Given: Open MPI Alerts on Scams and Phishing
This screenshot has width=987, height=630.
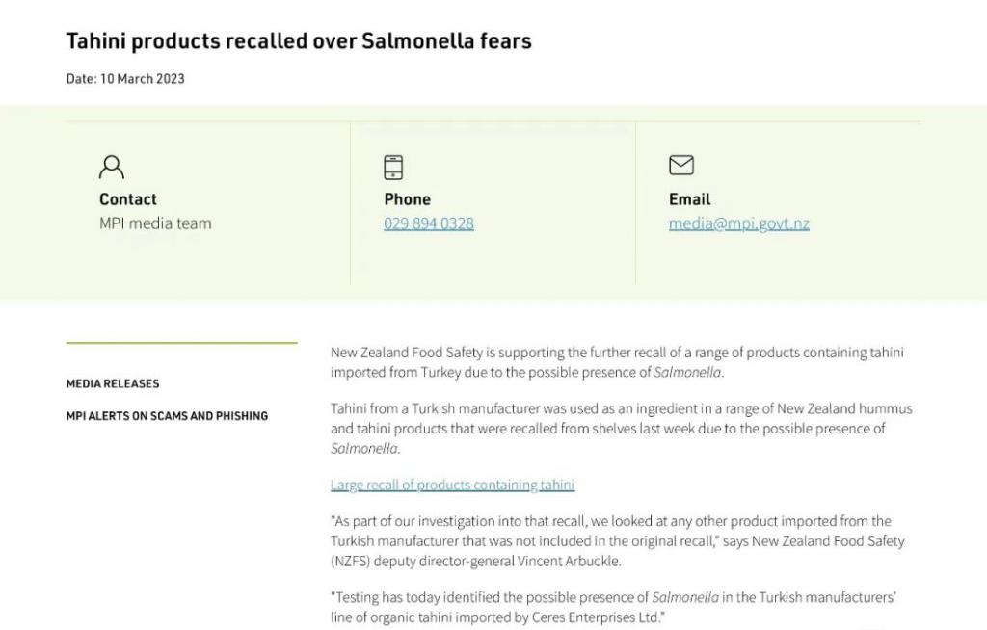Looking at the screenshot, I should (167, 416).
